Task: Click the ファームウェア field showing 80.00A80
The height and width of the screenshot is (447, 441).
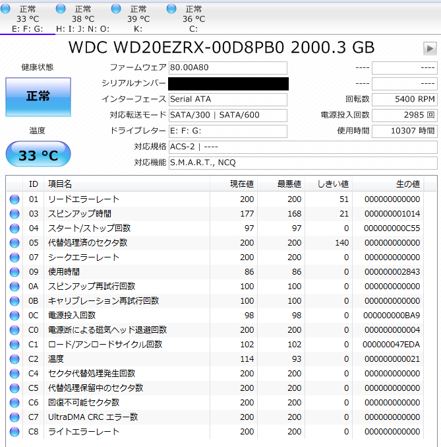Action: 227,68
